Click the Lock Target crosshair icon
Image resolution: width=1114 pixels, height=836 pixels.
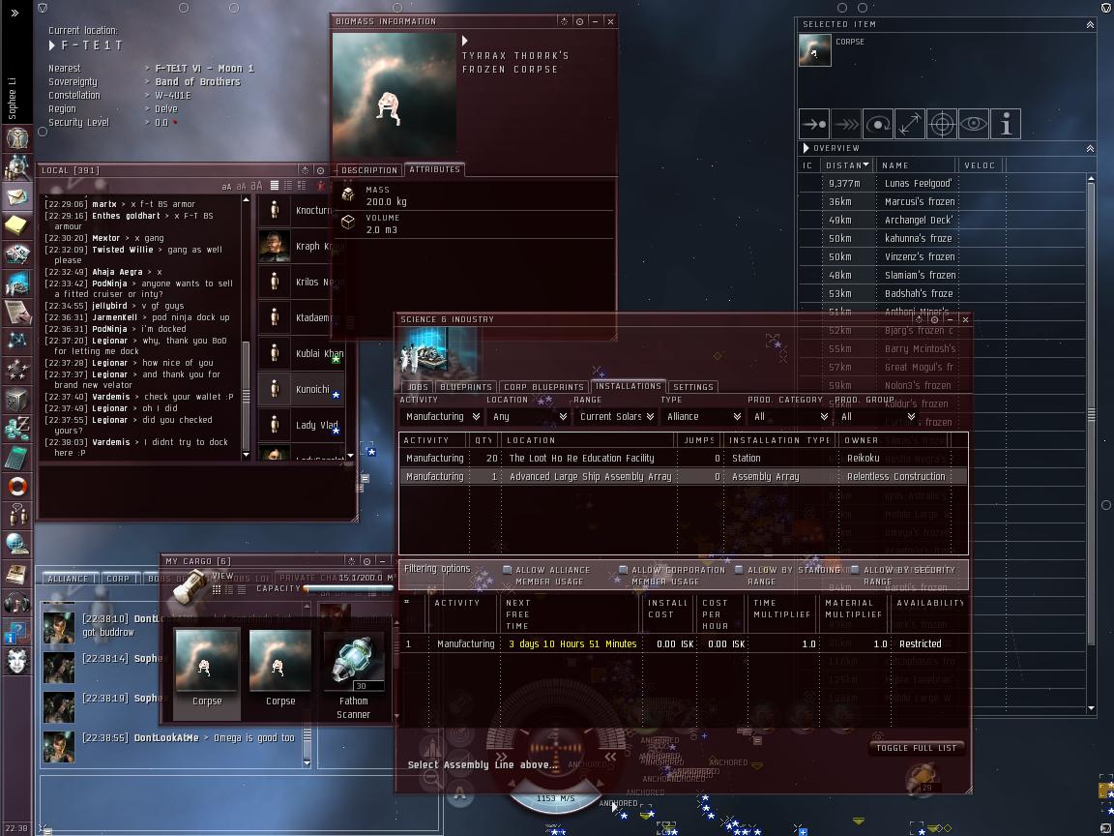click(942, 125)
